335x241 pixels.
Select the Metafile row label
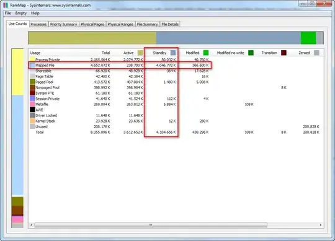pyautogui.click(x=42, y=104)
